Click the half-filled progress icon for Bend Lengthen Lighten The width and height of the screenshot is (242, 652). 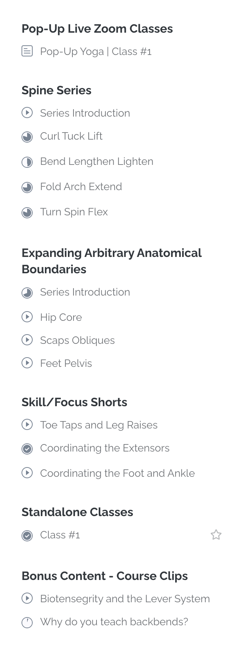pos(27,163)
